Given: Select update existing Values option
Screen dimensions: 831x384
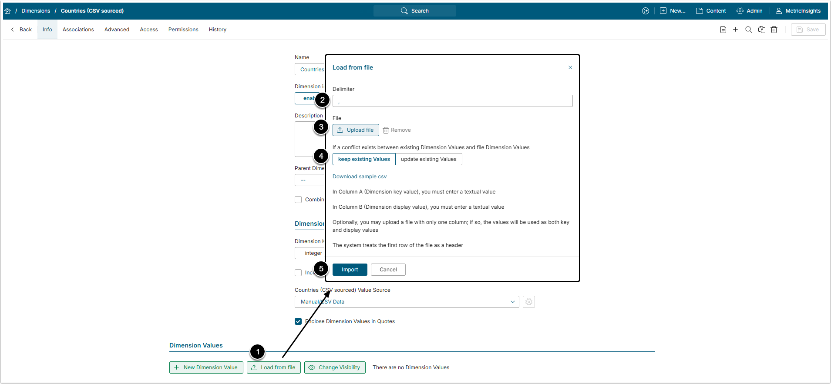Looking at the screenshot, I should (429, 159).
